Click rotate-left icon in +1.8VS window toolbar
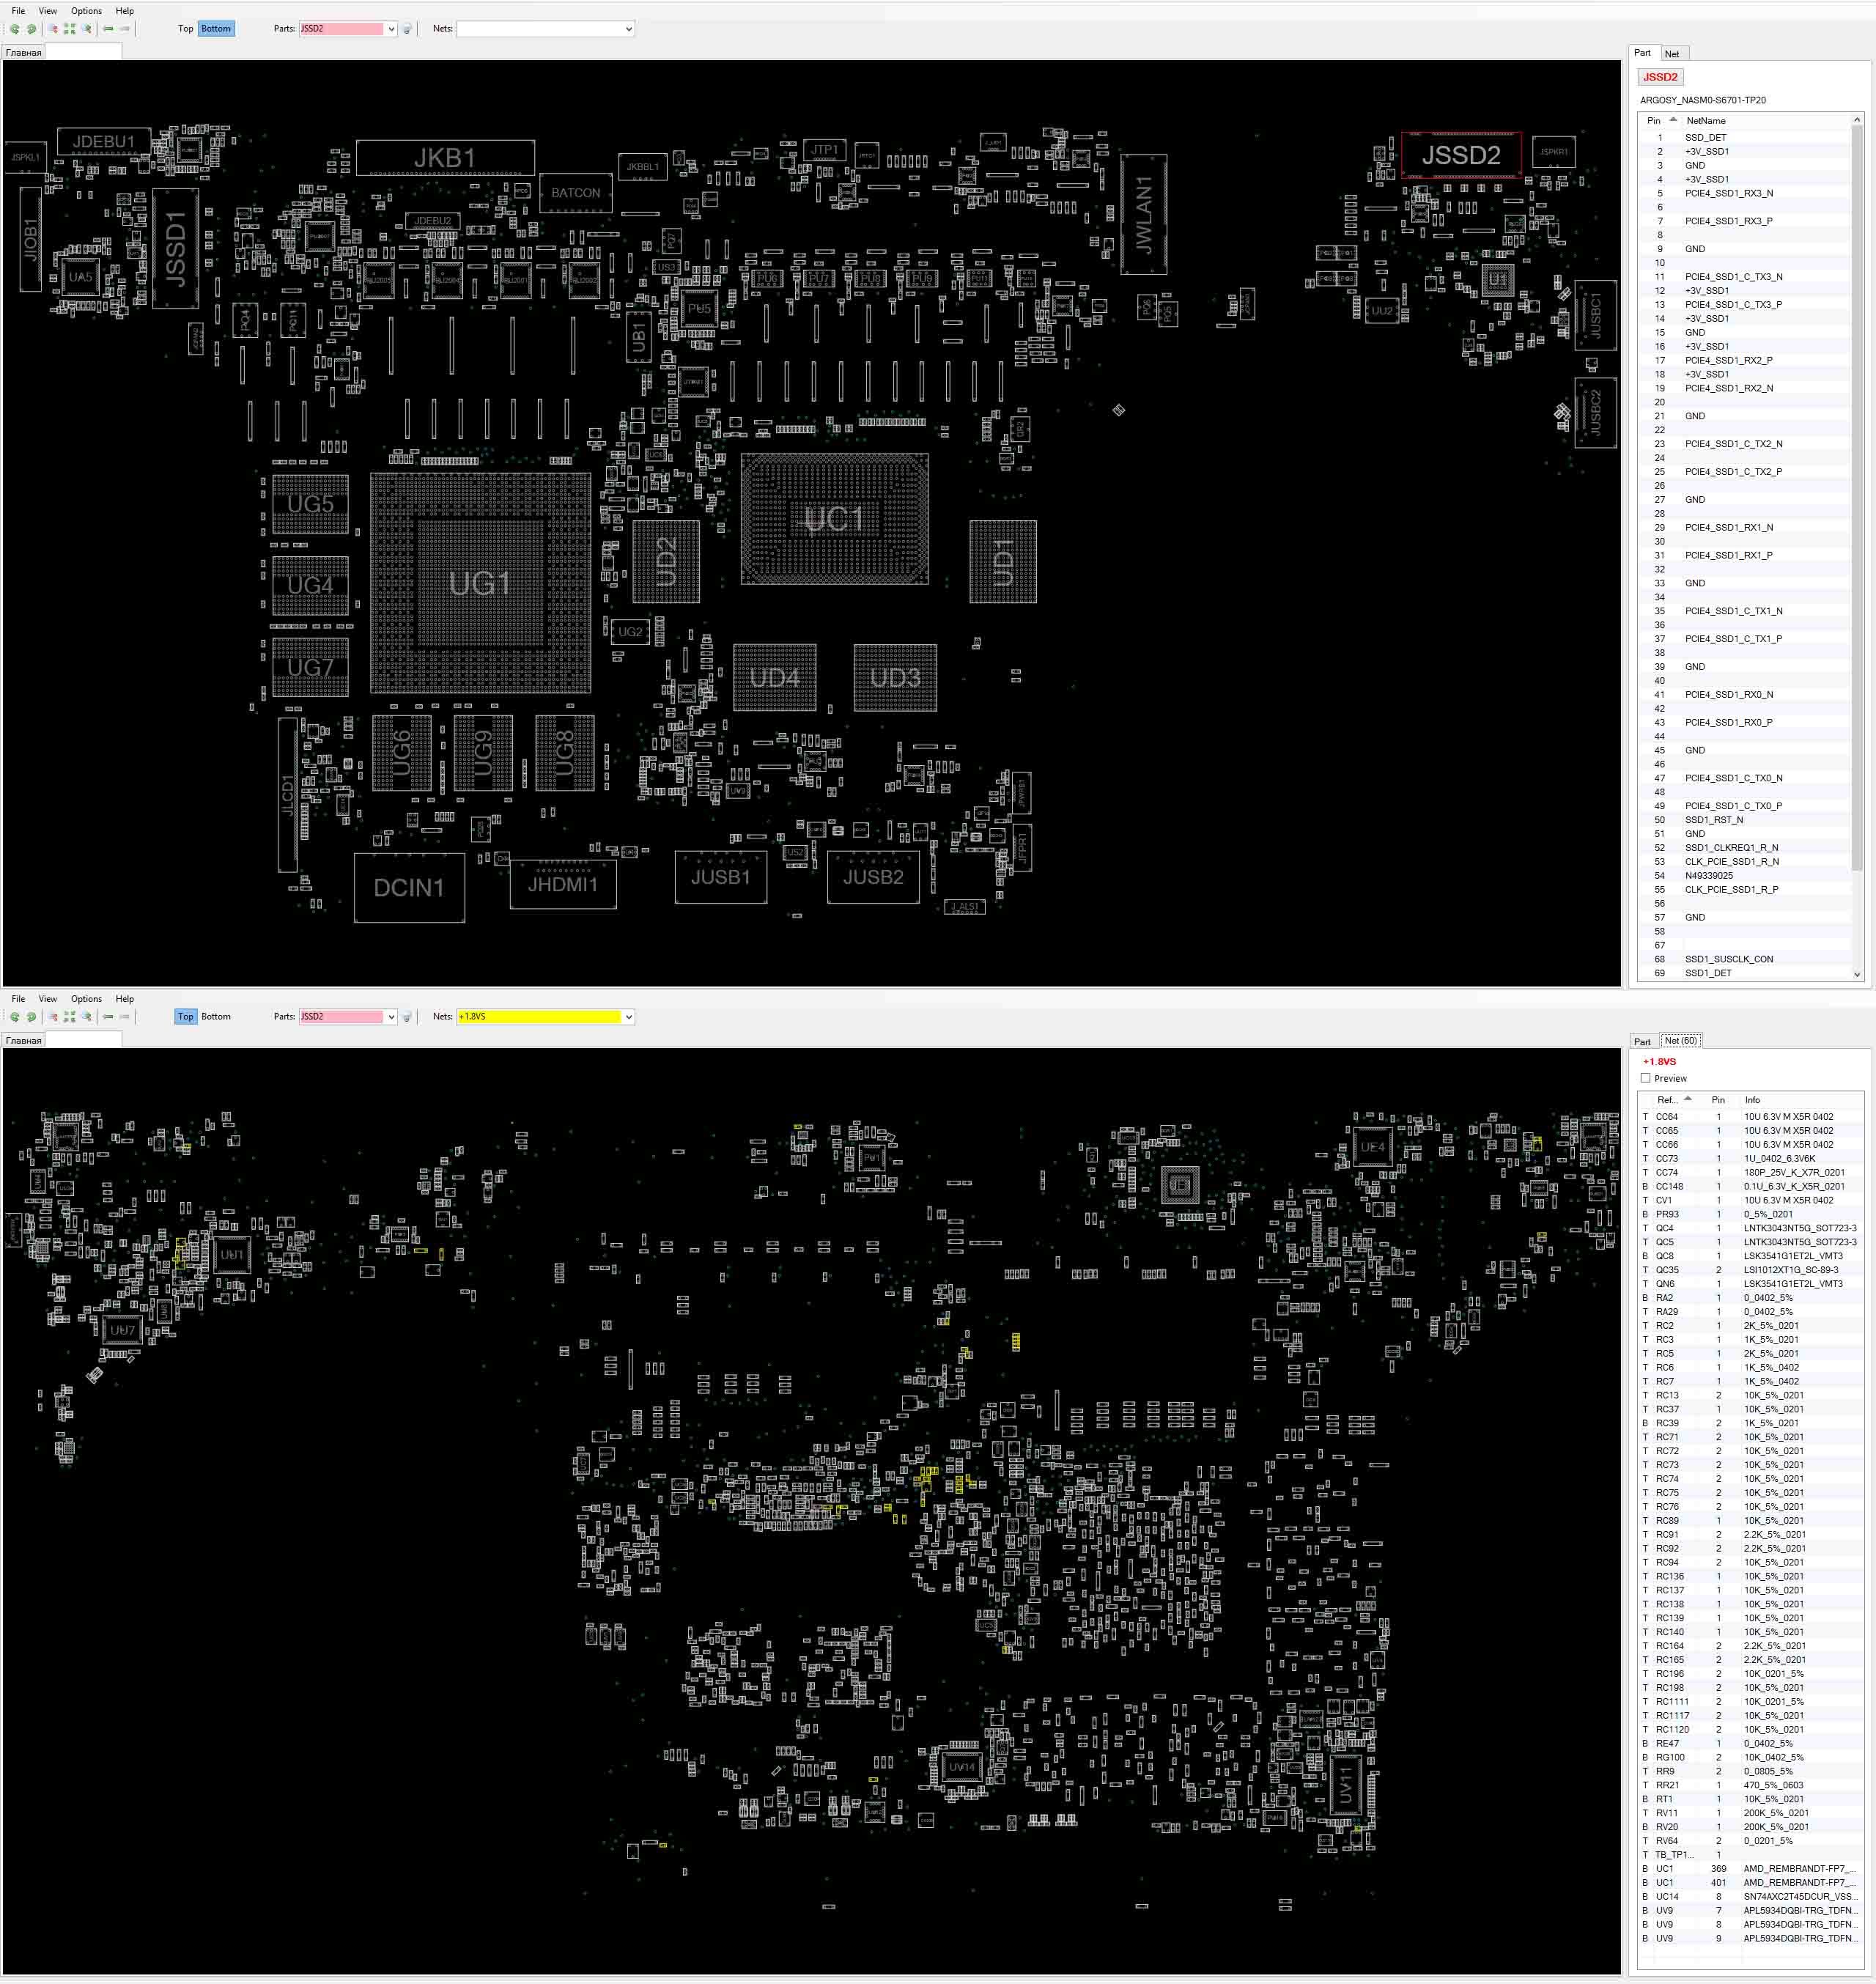Viewport: 1876px width, 1984px height. (x=14, y=1017)
